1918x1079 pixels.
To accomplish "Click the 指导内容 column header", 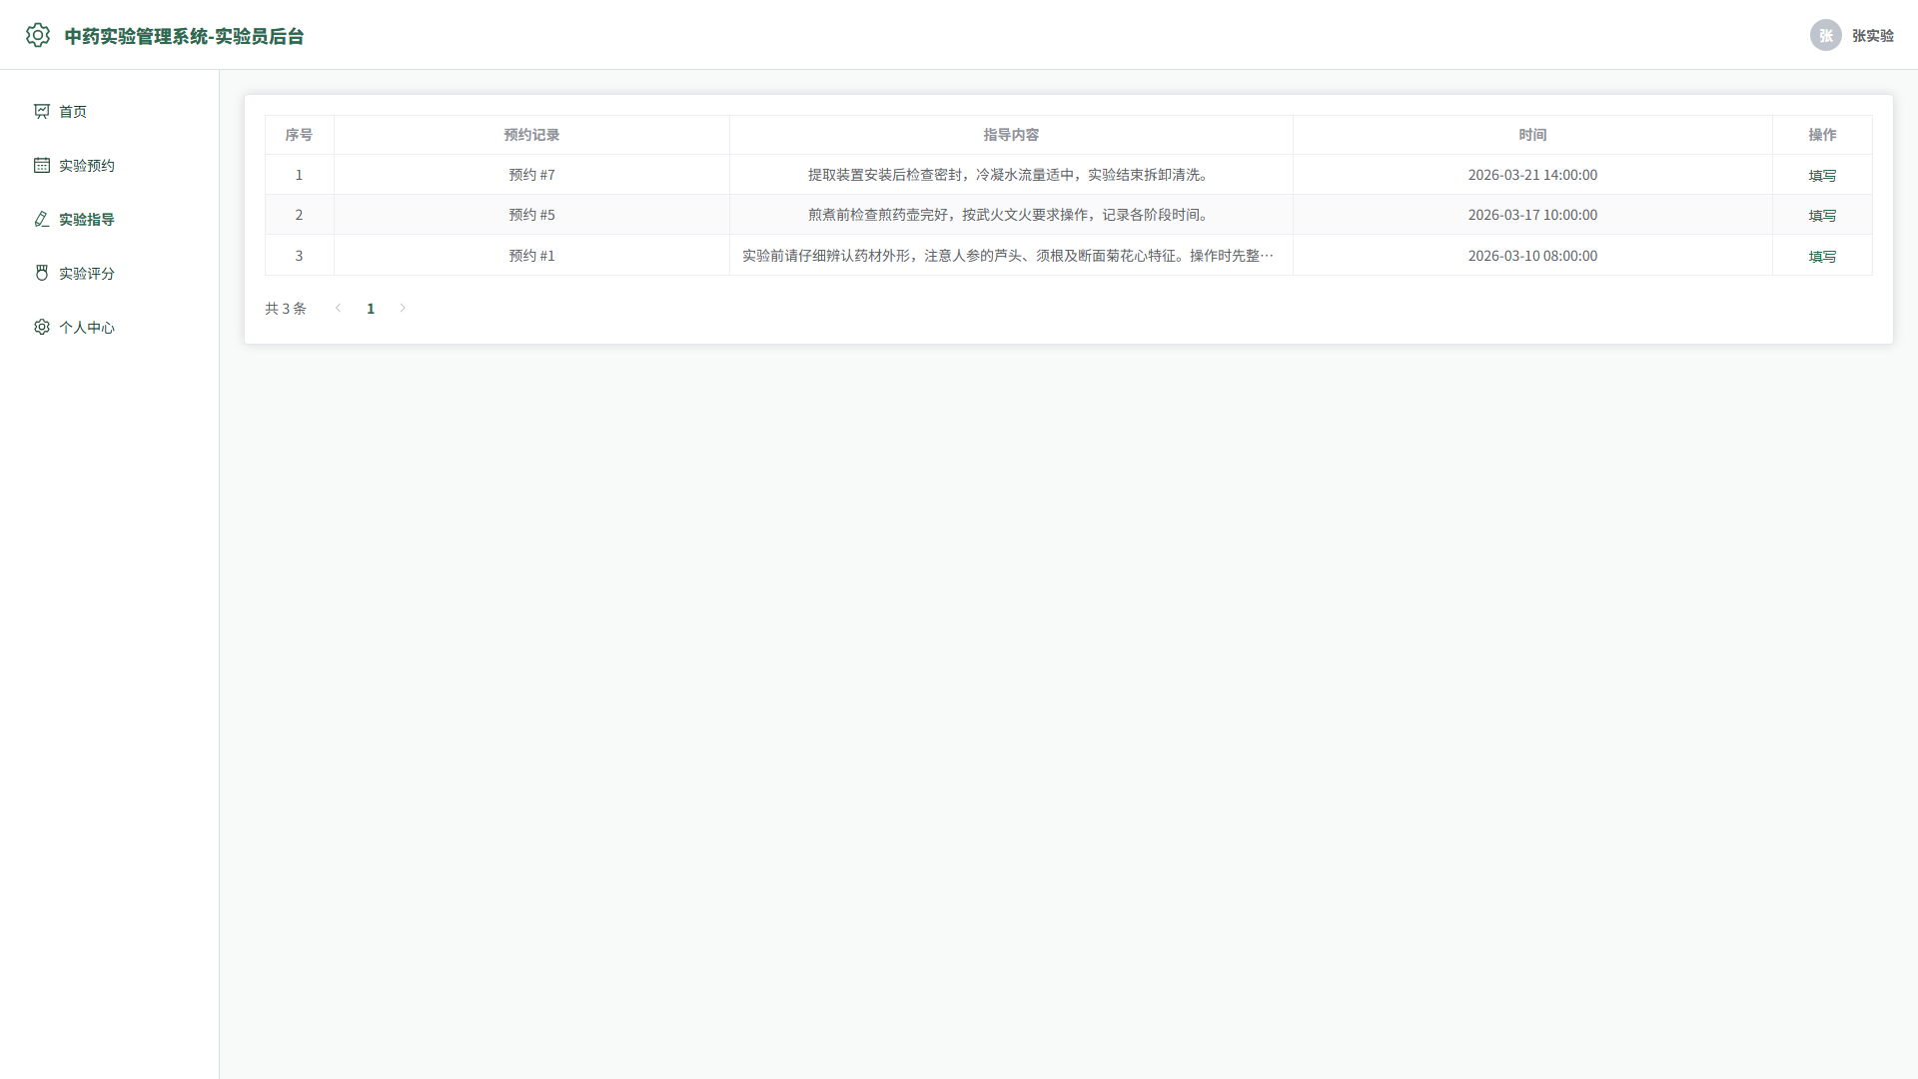I will pyautogui.click(x=1011, y=135).
